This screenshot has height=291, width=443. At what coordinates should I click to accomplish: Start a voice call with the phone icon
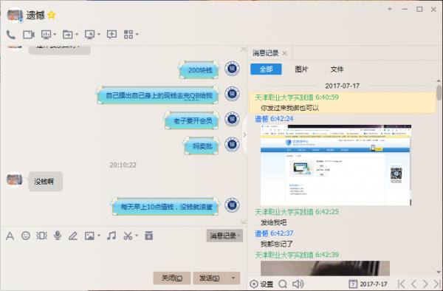(11, 35)
